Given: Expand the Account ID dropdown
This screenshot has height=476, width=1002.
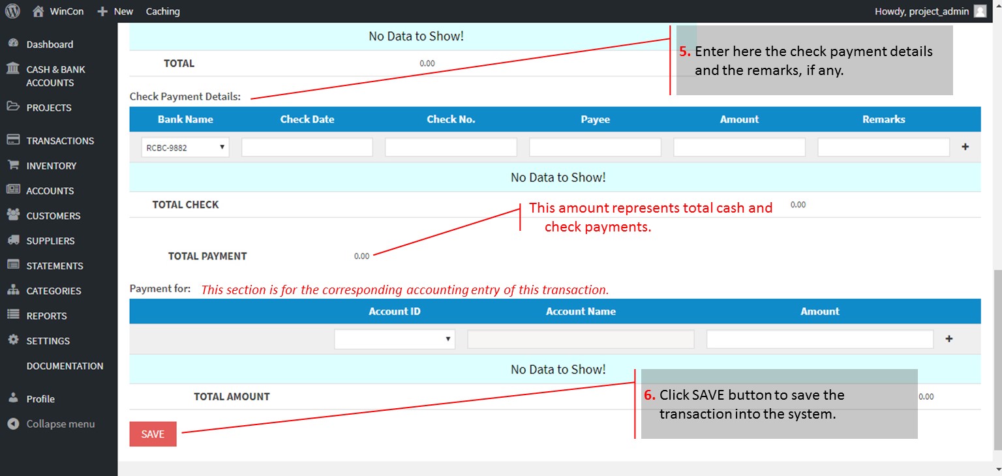Looking at the screenshot, I should [395, 339].
